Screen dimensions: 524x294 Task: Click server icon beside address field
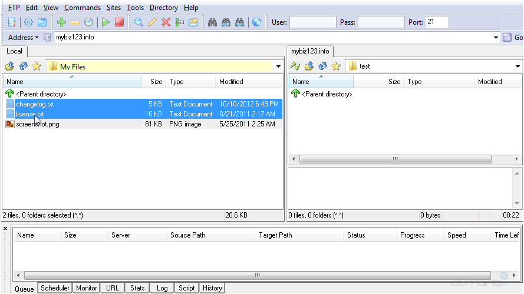pos(47,37)
